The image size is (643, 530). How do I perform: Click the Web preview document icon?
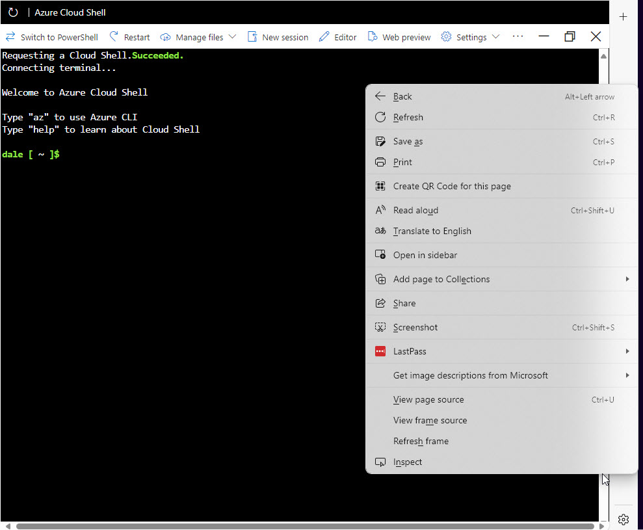point(373,36)
